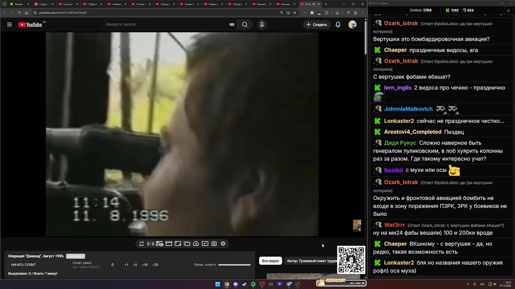The width and height of the screenshot is (515, 289).
Task: Expand the tab search dropdown arrow in Chrome
Action: (x=4, y=4)
